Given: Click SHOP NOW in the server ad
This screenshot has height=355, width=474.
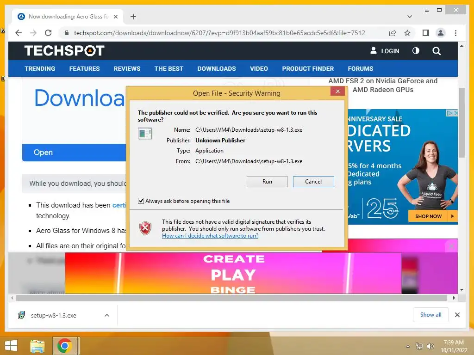Looking at the screenshot, I should click(x=432, y=216).
